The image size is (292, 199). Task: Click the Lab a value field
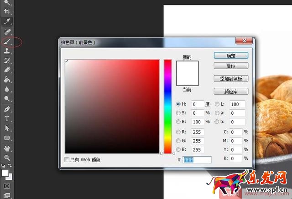coord(237,113)
